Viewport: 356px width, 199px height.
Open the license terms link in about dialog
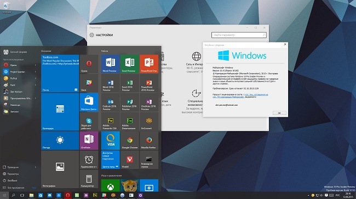point(240,95)
